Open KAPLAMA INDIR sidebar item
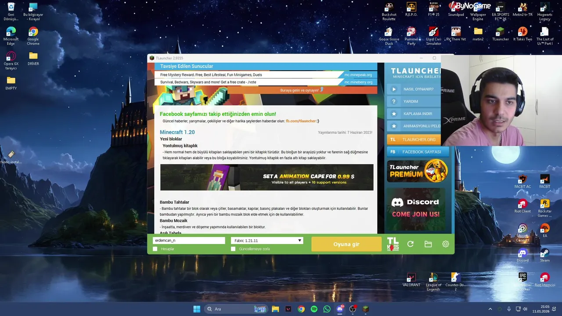Viewport: 562px width, 316px height. click(x=414, y=114)
